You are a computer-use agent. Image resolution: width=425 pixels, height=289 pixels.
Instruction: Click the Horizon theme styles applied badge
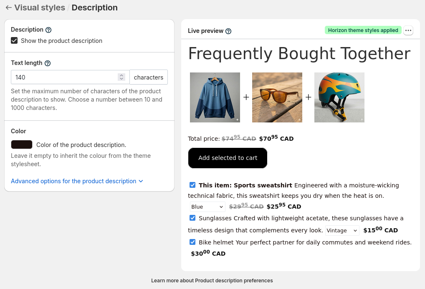pos(363,30)
